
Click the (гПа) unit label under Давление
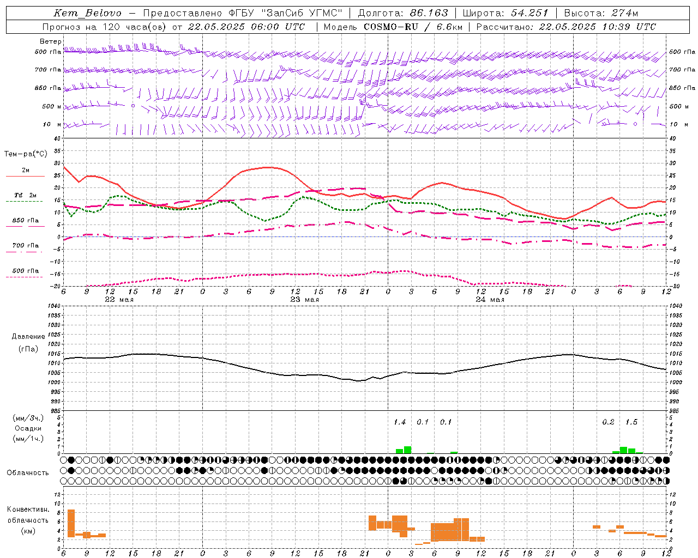point(28,349)
